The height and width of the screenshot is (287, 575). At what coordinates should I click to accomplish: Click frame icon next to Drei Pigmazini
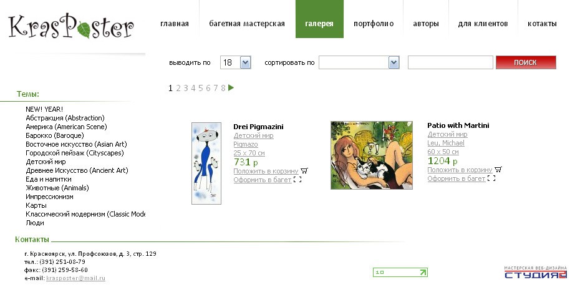coord(297,180)
